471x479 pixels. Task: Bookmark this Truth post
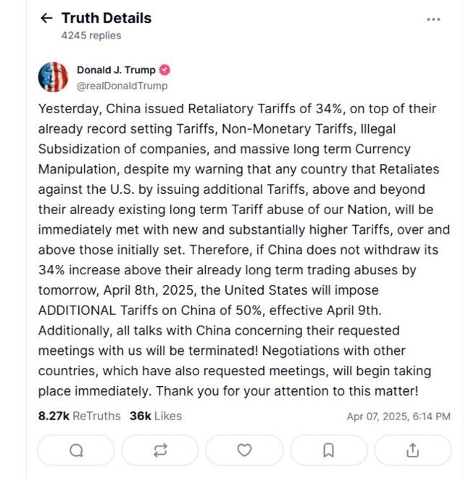coord(328,451)
